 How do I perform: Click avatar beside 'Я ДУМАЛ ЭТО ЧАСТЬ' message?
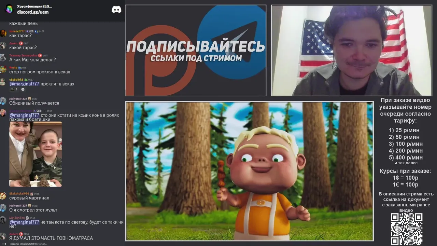(x=3, y=236)
